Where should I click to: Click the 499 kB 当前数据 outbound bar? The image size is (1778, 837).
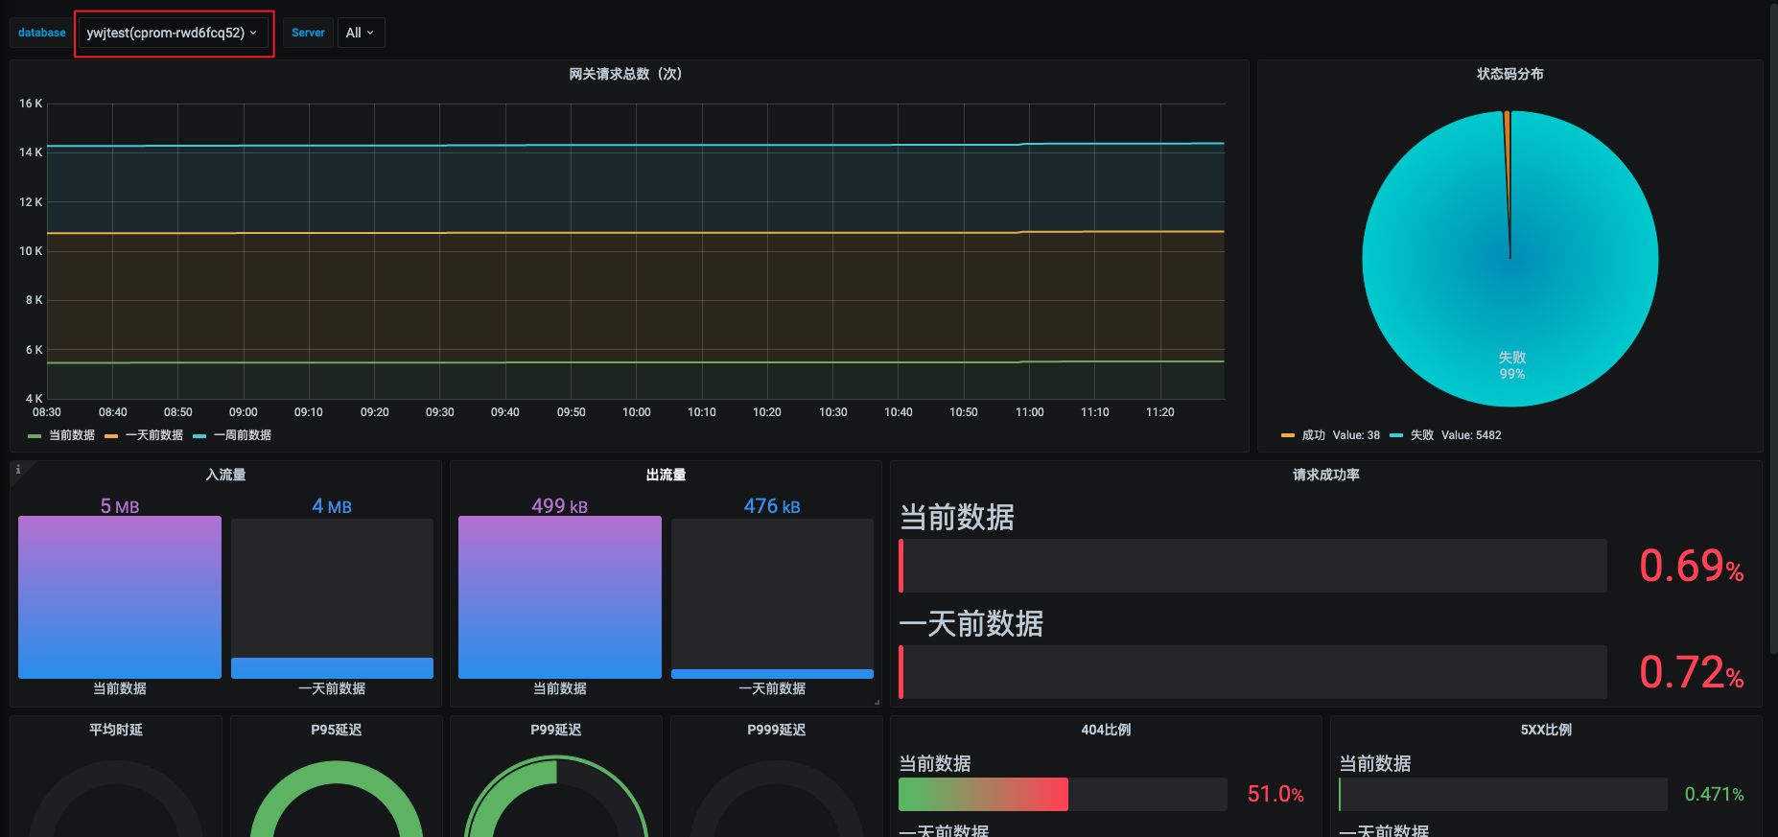point(560,597)
